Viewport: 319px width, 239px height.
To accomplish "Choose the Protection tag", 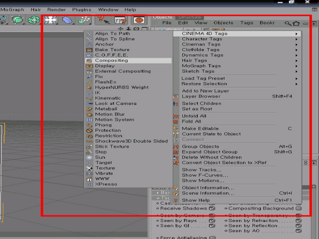I will click(x=128, y=130).
